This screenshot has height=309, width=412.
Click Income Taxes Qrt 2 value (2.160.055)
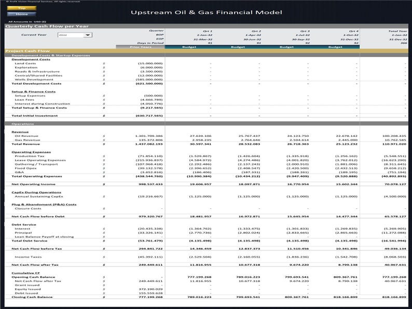(x=249, y=257)
